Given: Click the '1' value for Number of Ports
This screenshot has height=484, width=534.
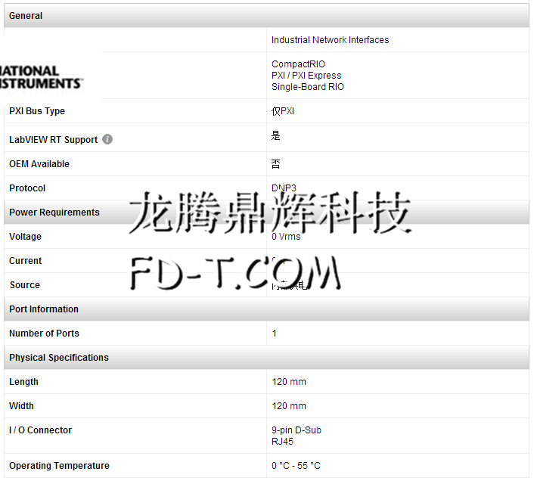Looking at the screenshot, I should point(274,333).
